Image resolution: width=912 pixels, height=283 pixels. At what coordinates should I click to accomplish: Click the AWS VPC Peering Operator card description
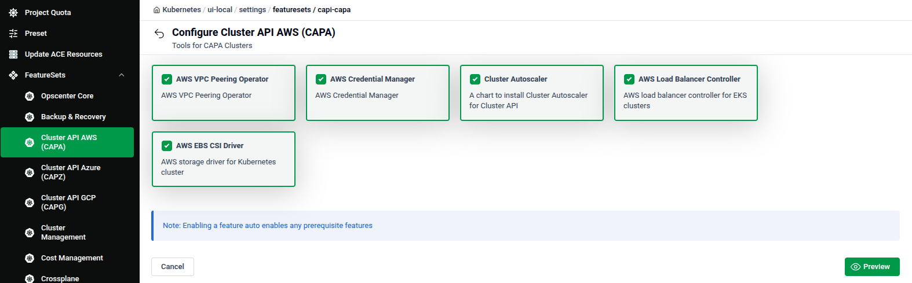[206, 95]
